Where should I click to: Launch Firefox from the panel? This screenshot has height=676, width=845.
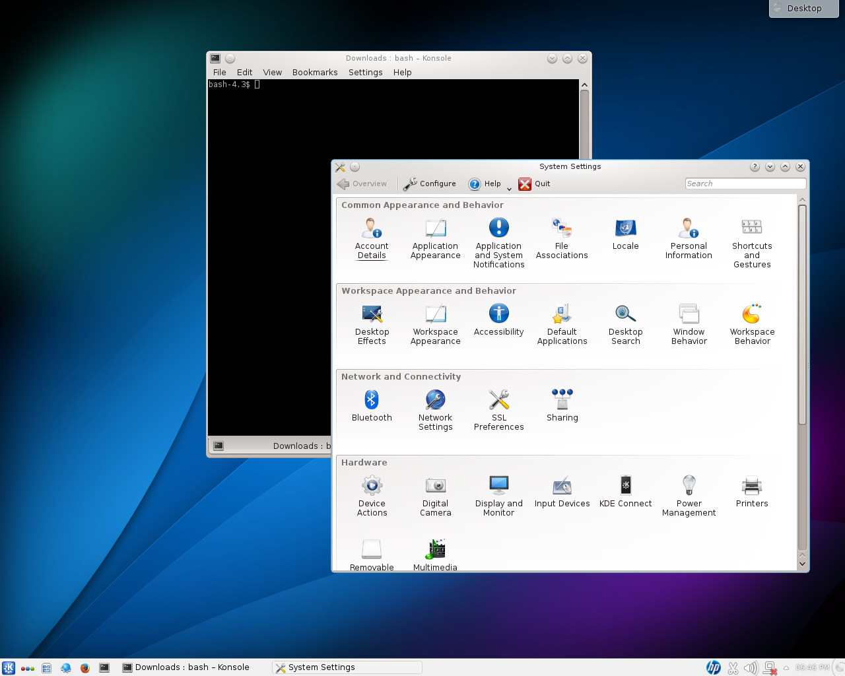click(x=85, y=668)
